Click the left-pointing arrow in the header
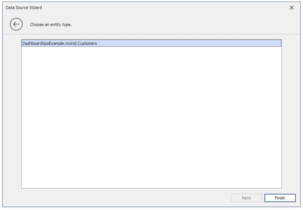The image size is (303, 210). (x=16, y=25)
